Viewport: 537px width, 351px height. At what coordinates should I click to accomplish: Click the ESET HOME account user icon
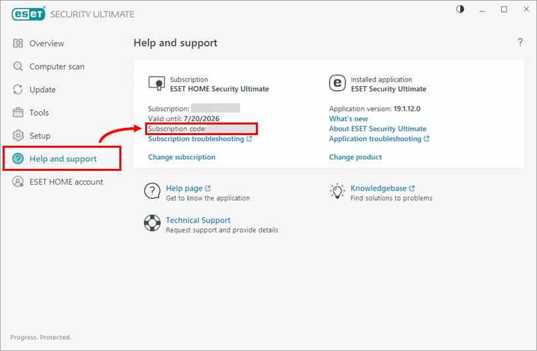coord(18,181)
